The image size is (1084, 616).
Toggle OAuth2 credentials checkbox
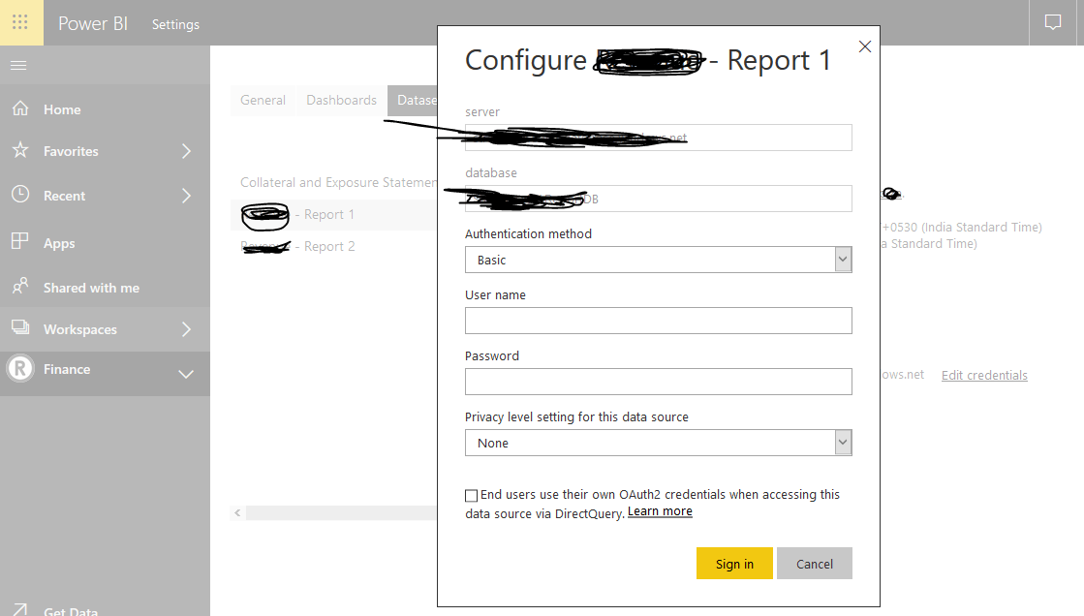pos(472,495)
